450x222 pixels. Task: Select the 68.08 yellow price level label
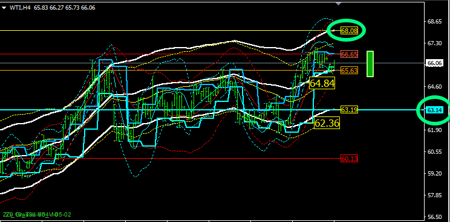tap(349, 31)
